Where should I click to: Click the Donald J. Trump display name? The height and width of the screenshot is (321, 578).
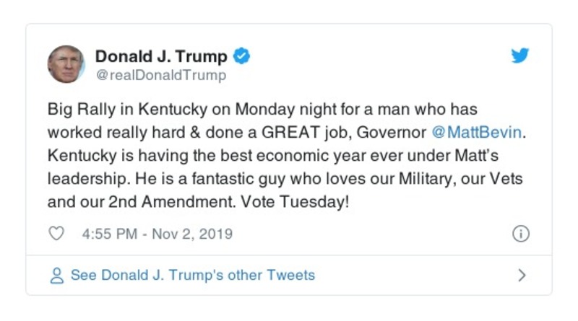click(x=161, y=56)
